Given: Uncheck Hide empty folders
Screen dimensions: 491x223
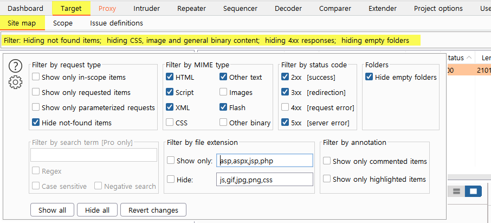Looking at the screenshot, I should pyautogui.click(x=369, y=77).
